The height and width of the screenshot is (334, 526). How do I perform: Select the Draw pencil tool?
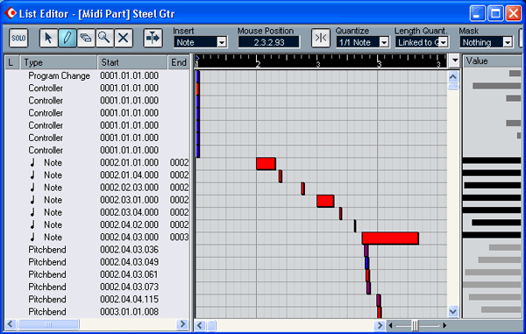tap(68, 38)
